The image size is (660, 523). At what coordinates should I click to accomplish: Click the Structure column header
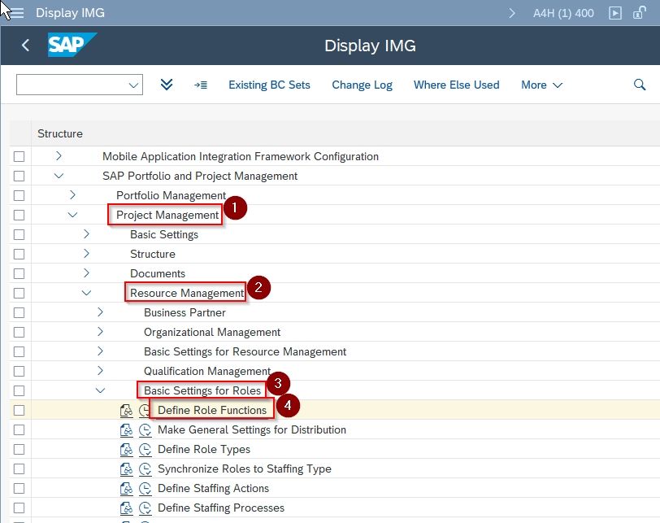coord(60,133)
